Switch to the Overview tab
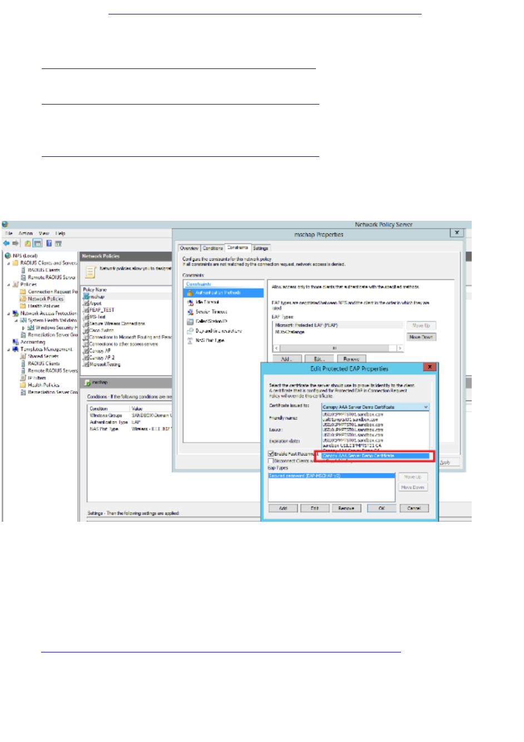This screenshot has height=742, width=524. click(x=189, y=248)
